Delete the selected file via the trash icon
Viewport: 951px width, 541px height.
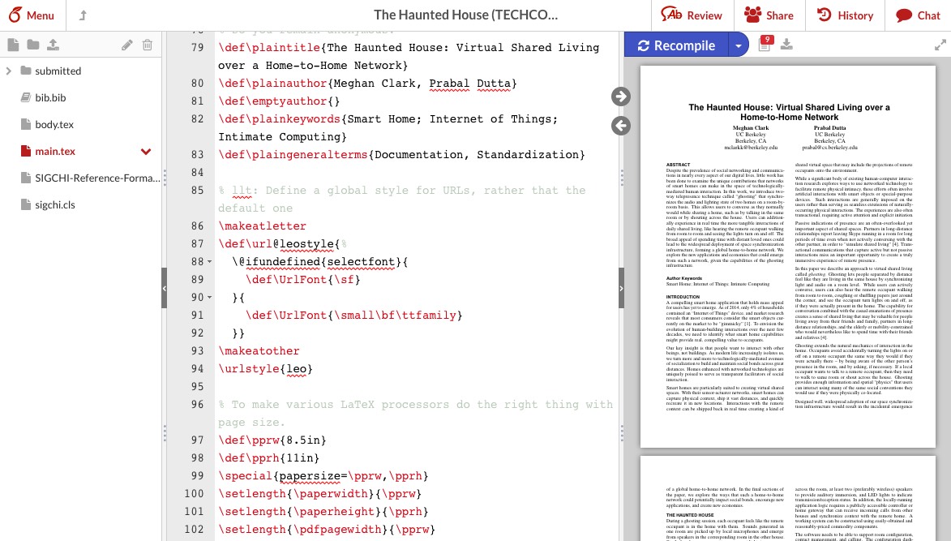[x=148, y=45]
